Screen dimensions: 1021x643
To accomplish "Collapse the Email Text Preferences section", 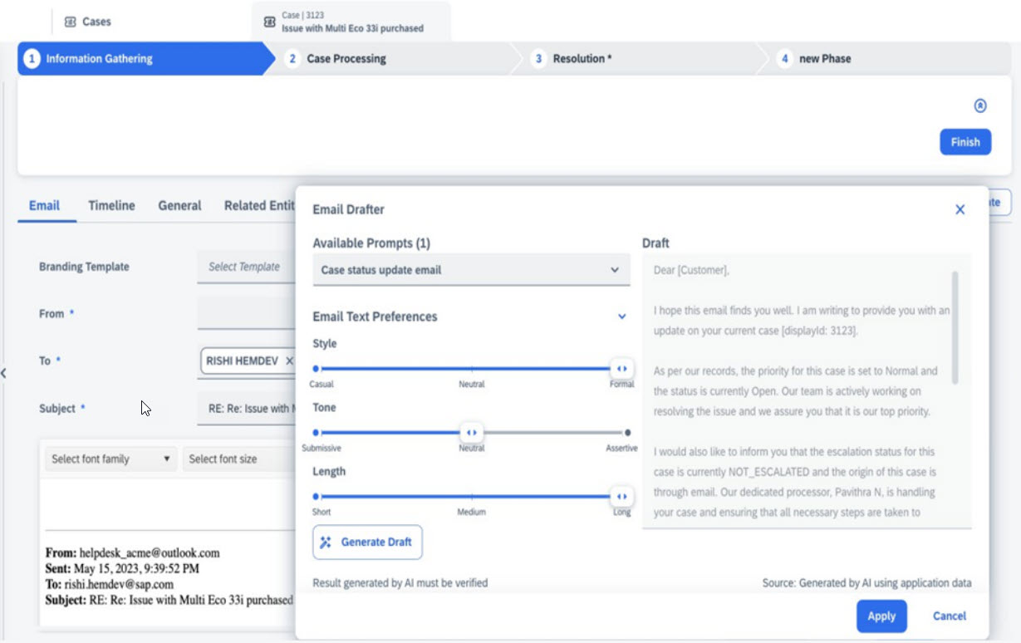I will click(621, 317).
